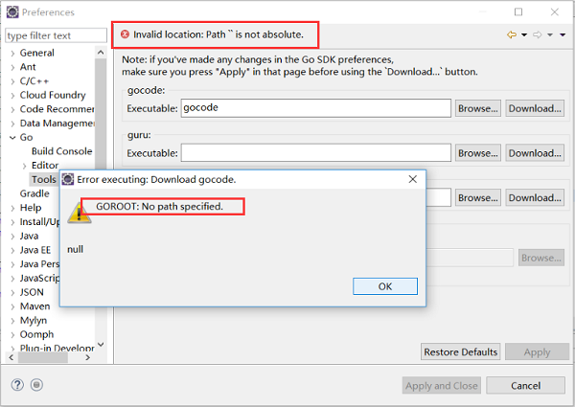
Task: Click horizontal scrollbar left arrow in tree
Action: [11, 357]
